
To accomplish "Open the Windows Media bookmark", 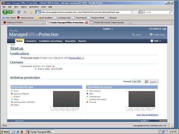I will point(96,18).
